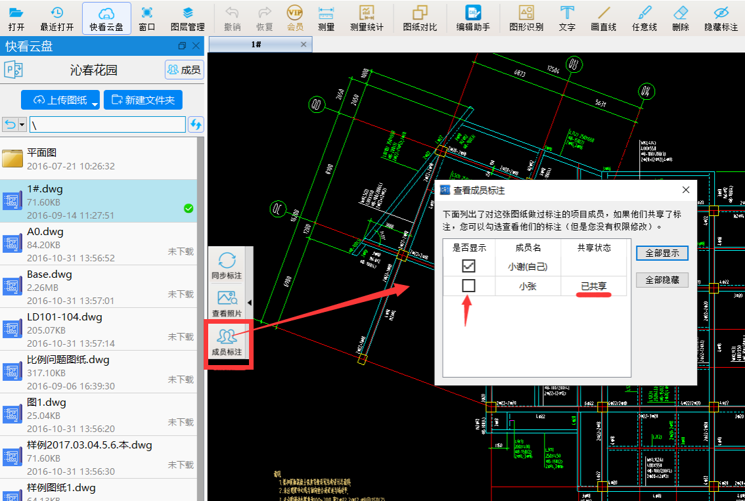Click the folder path input field
The image size is (745, 501).
(108, 125)
